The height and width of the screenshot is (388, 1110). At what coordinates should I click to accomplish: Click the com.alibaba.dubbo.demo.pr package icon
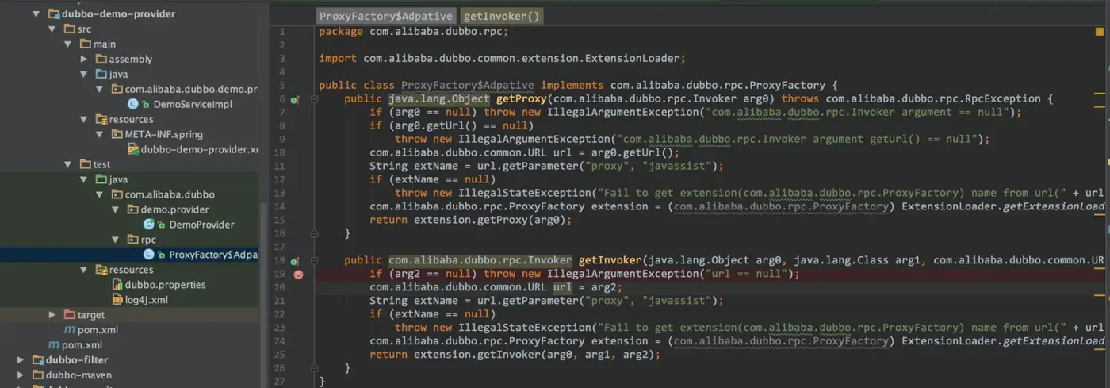117,90
